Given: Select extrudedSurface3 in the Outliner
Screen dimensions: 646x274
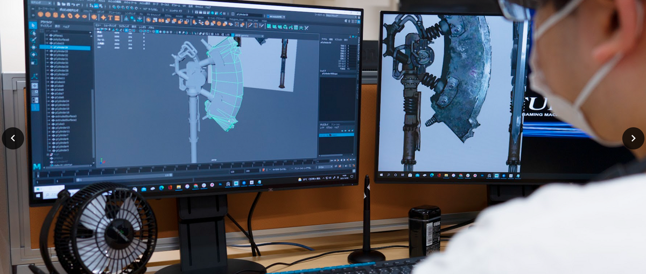Looking at the screenshot, I should point(65,116).
